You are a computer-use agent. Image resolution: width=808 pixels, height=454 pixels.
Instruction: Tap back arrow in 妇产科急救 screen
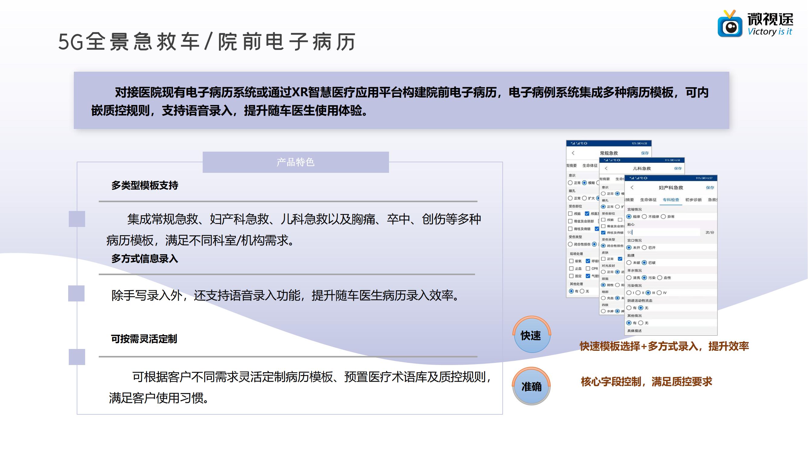coord(632,187)
